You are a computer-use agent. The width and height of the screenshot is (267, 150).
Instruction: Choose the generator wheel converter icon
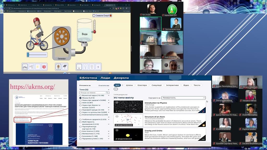click(58, 67)
